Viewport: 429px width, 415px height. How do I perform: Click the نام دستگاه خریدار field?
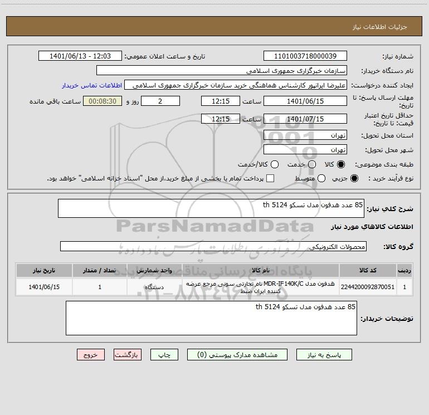tap(222, 71)
